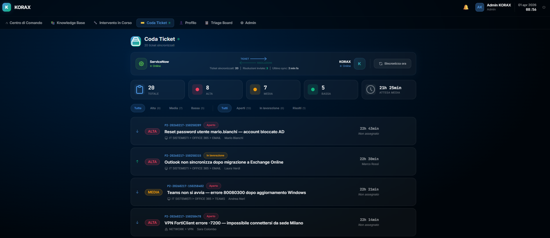This screenshot has height=238, width=550.
Task: Go to Intervento in Corso tab
Action: pos(113,23)
